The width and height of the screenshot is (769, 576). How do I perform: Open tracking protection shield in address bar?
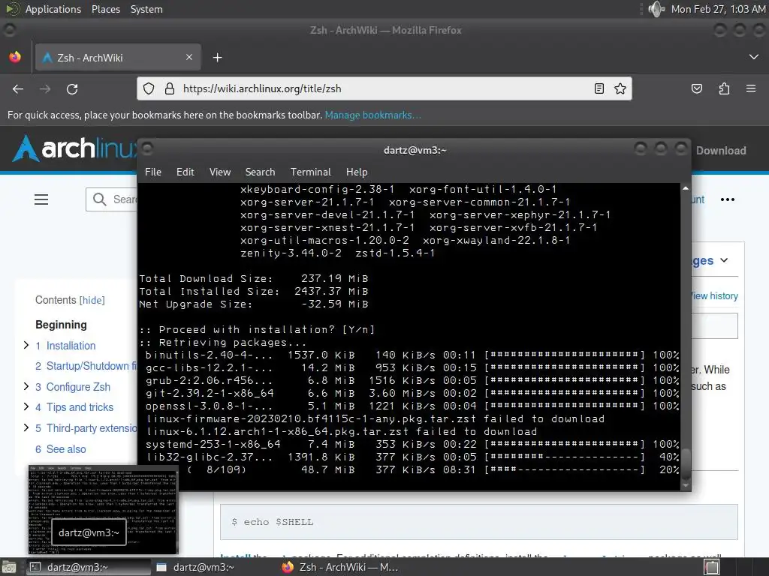click(x=149, y=88)
